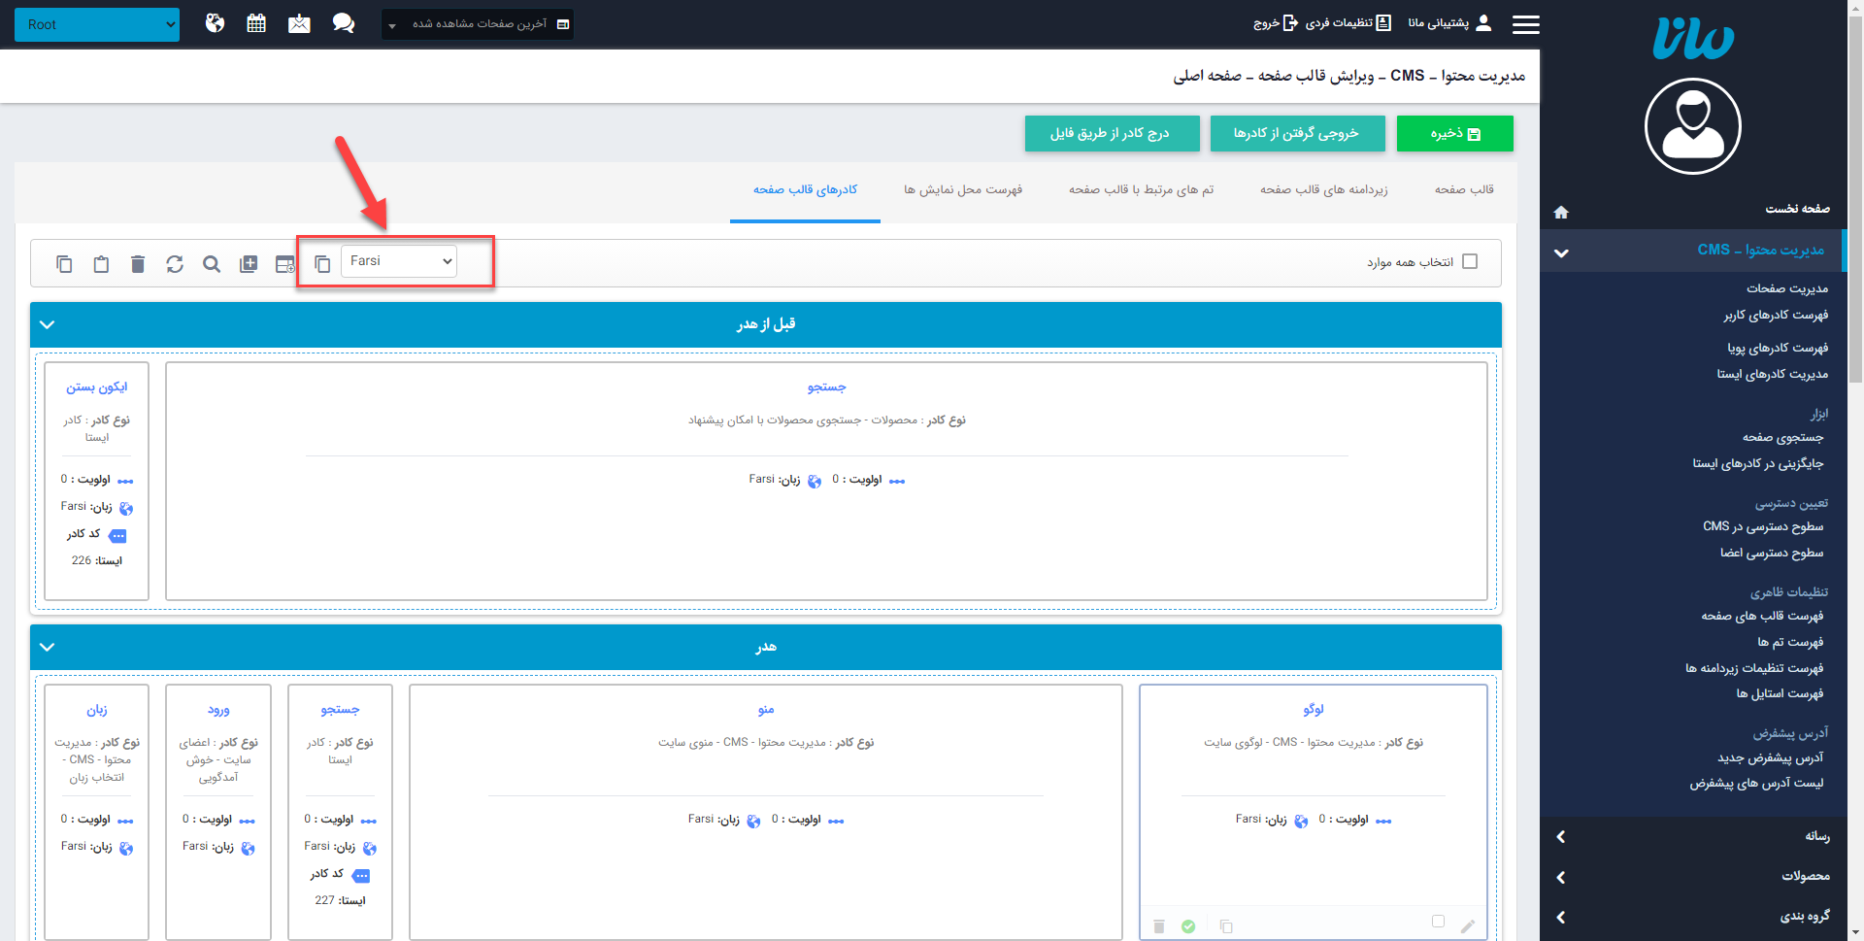
Task: Collapse the قبل از هدر section
Action: coord(47,324)
